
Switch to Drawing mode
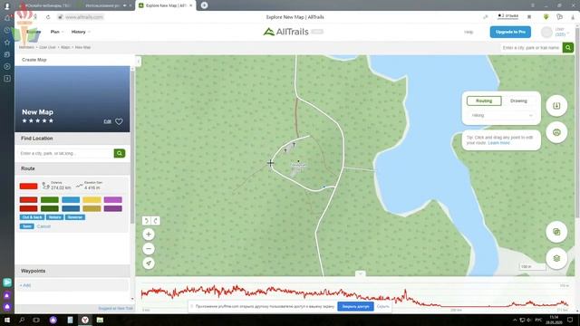coord(518,101)
